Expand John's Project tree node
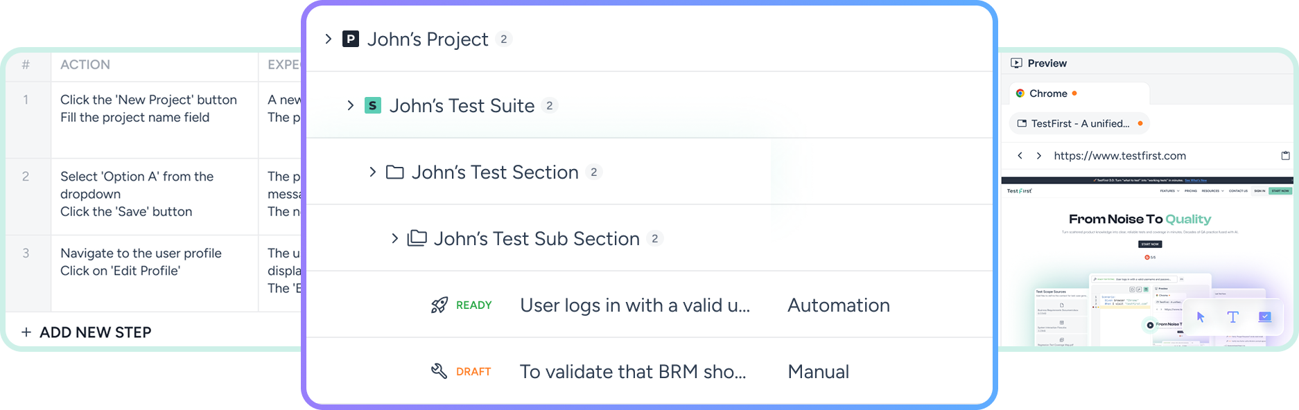This screenshot has width=1299, height=410. [x=329, y=39]
